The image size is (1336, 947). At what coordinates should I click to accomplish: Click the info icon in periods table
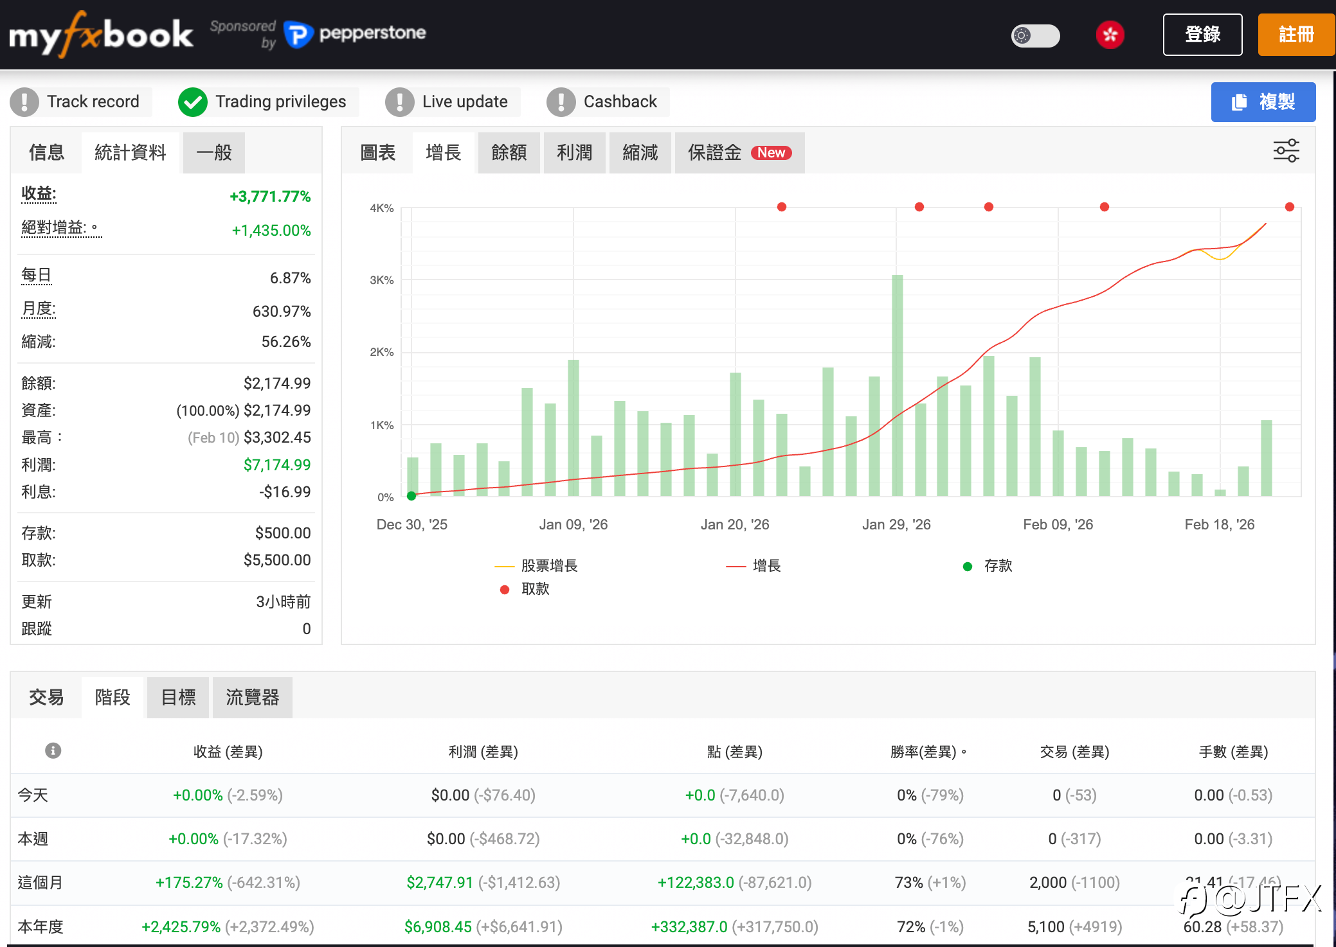point(53,750)
